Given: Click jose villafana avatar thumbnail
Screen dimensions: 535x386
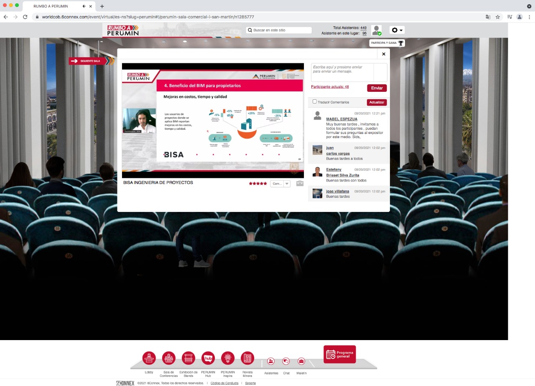Looking at the screenshot, I should click(317, 193).
